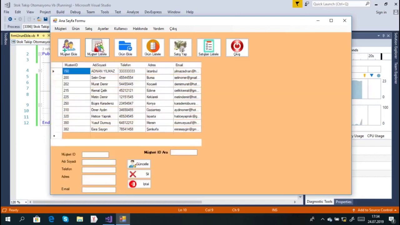Open the Müşteri menu in form
The width and height of the screenshot is (400, 225).
(61, 28)
